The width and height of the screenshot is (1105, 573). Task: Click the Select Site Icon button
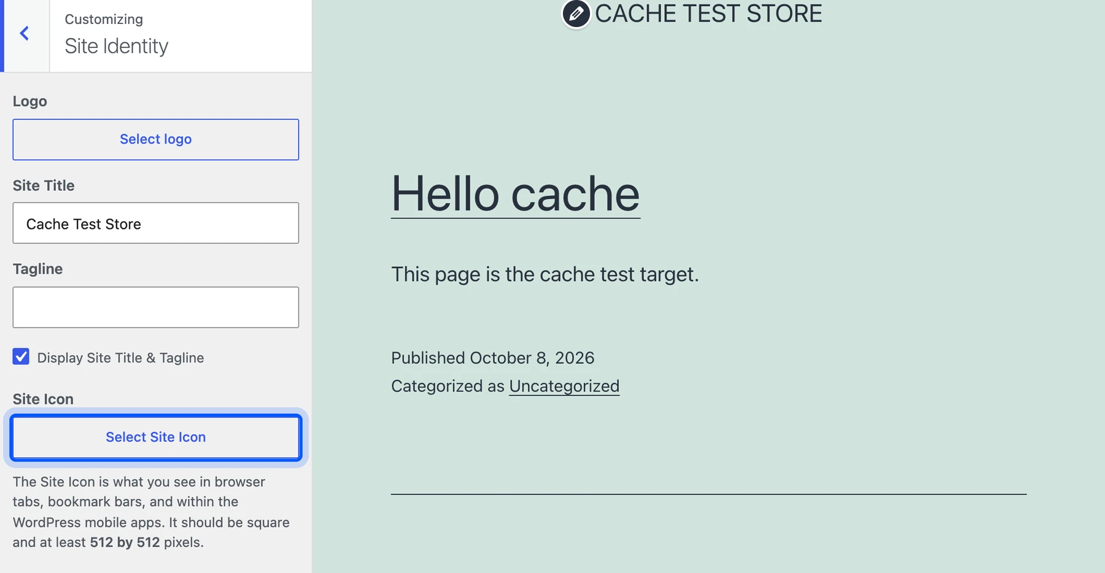pos(156,437)
